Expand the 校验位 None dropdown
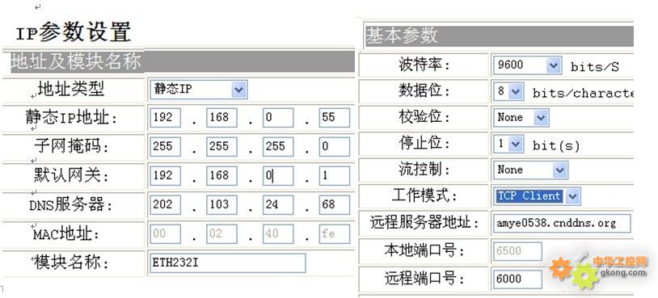Screen dimensions: 658x298 tap(521, 118)
